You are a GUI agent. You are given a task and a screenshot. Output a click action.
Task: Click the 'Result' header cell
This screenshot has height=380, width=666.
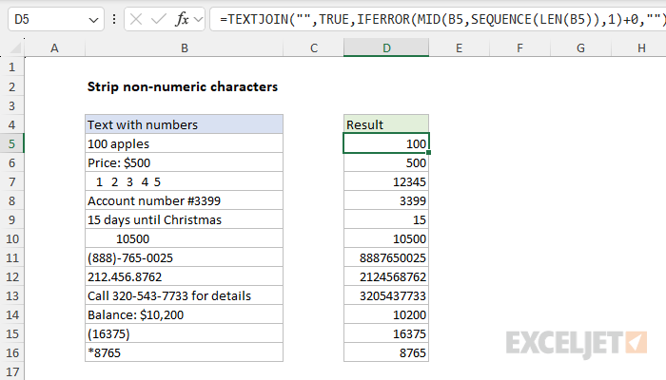point(386,124)
